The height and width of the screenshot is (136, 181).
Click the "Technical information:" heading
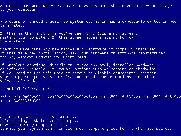[x=25, y=89]
